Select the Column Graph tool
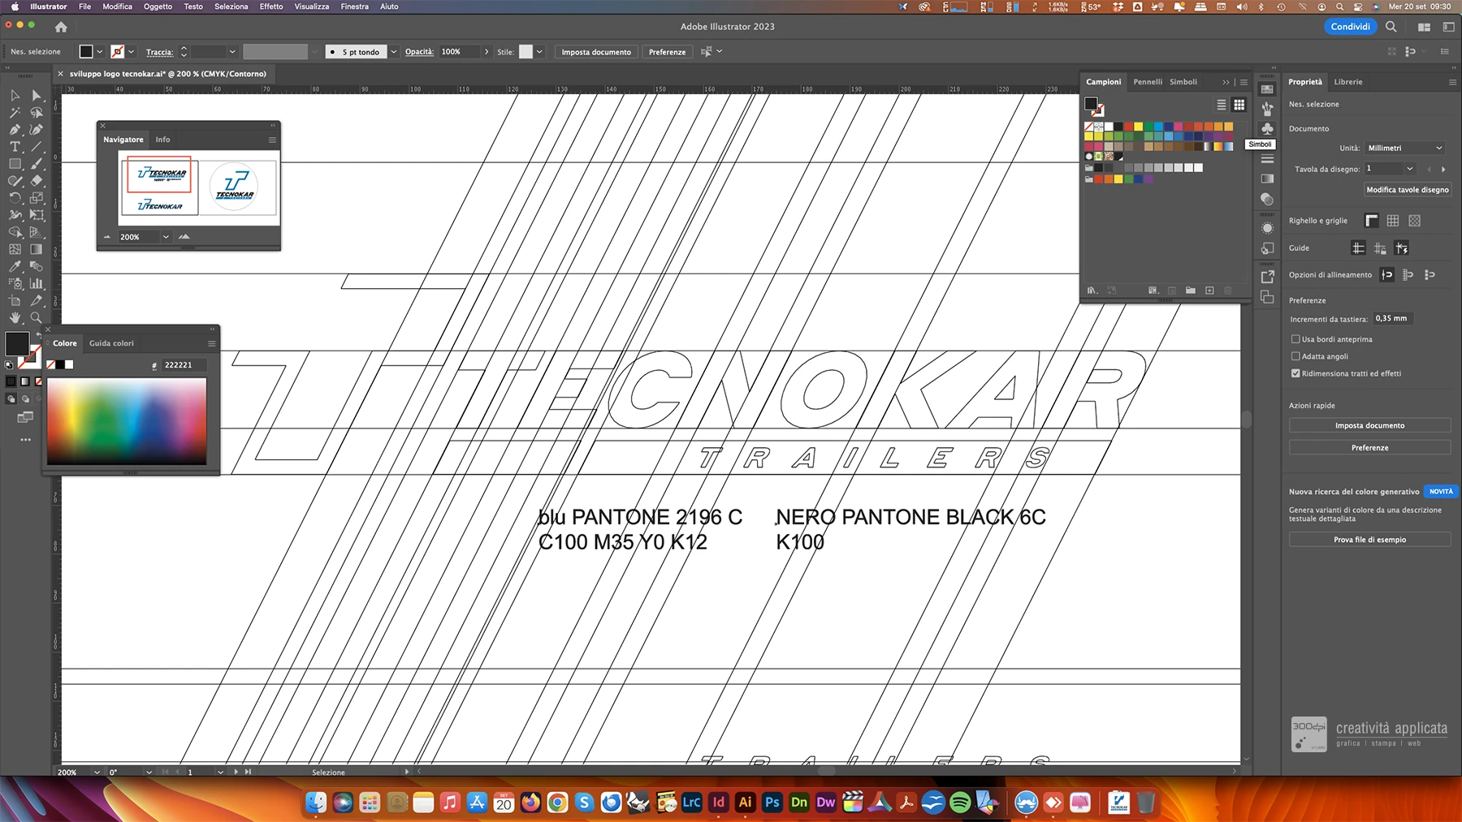The width and height of the screenshot is (1462, 822). [37, 283]
